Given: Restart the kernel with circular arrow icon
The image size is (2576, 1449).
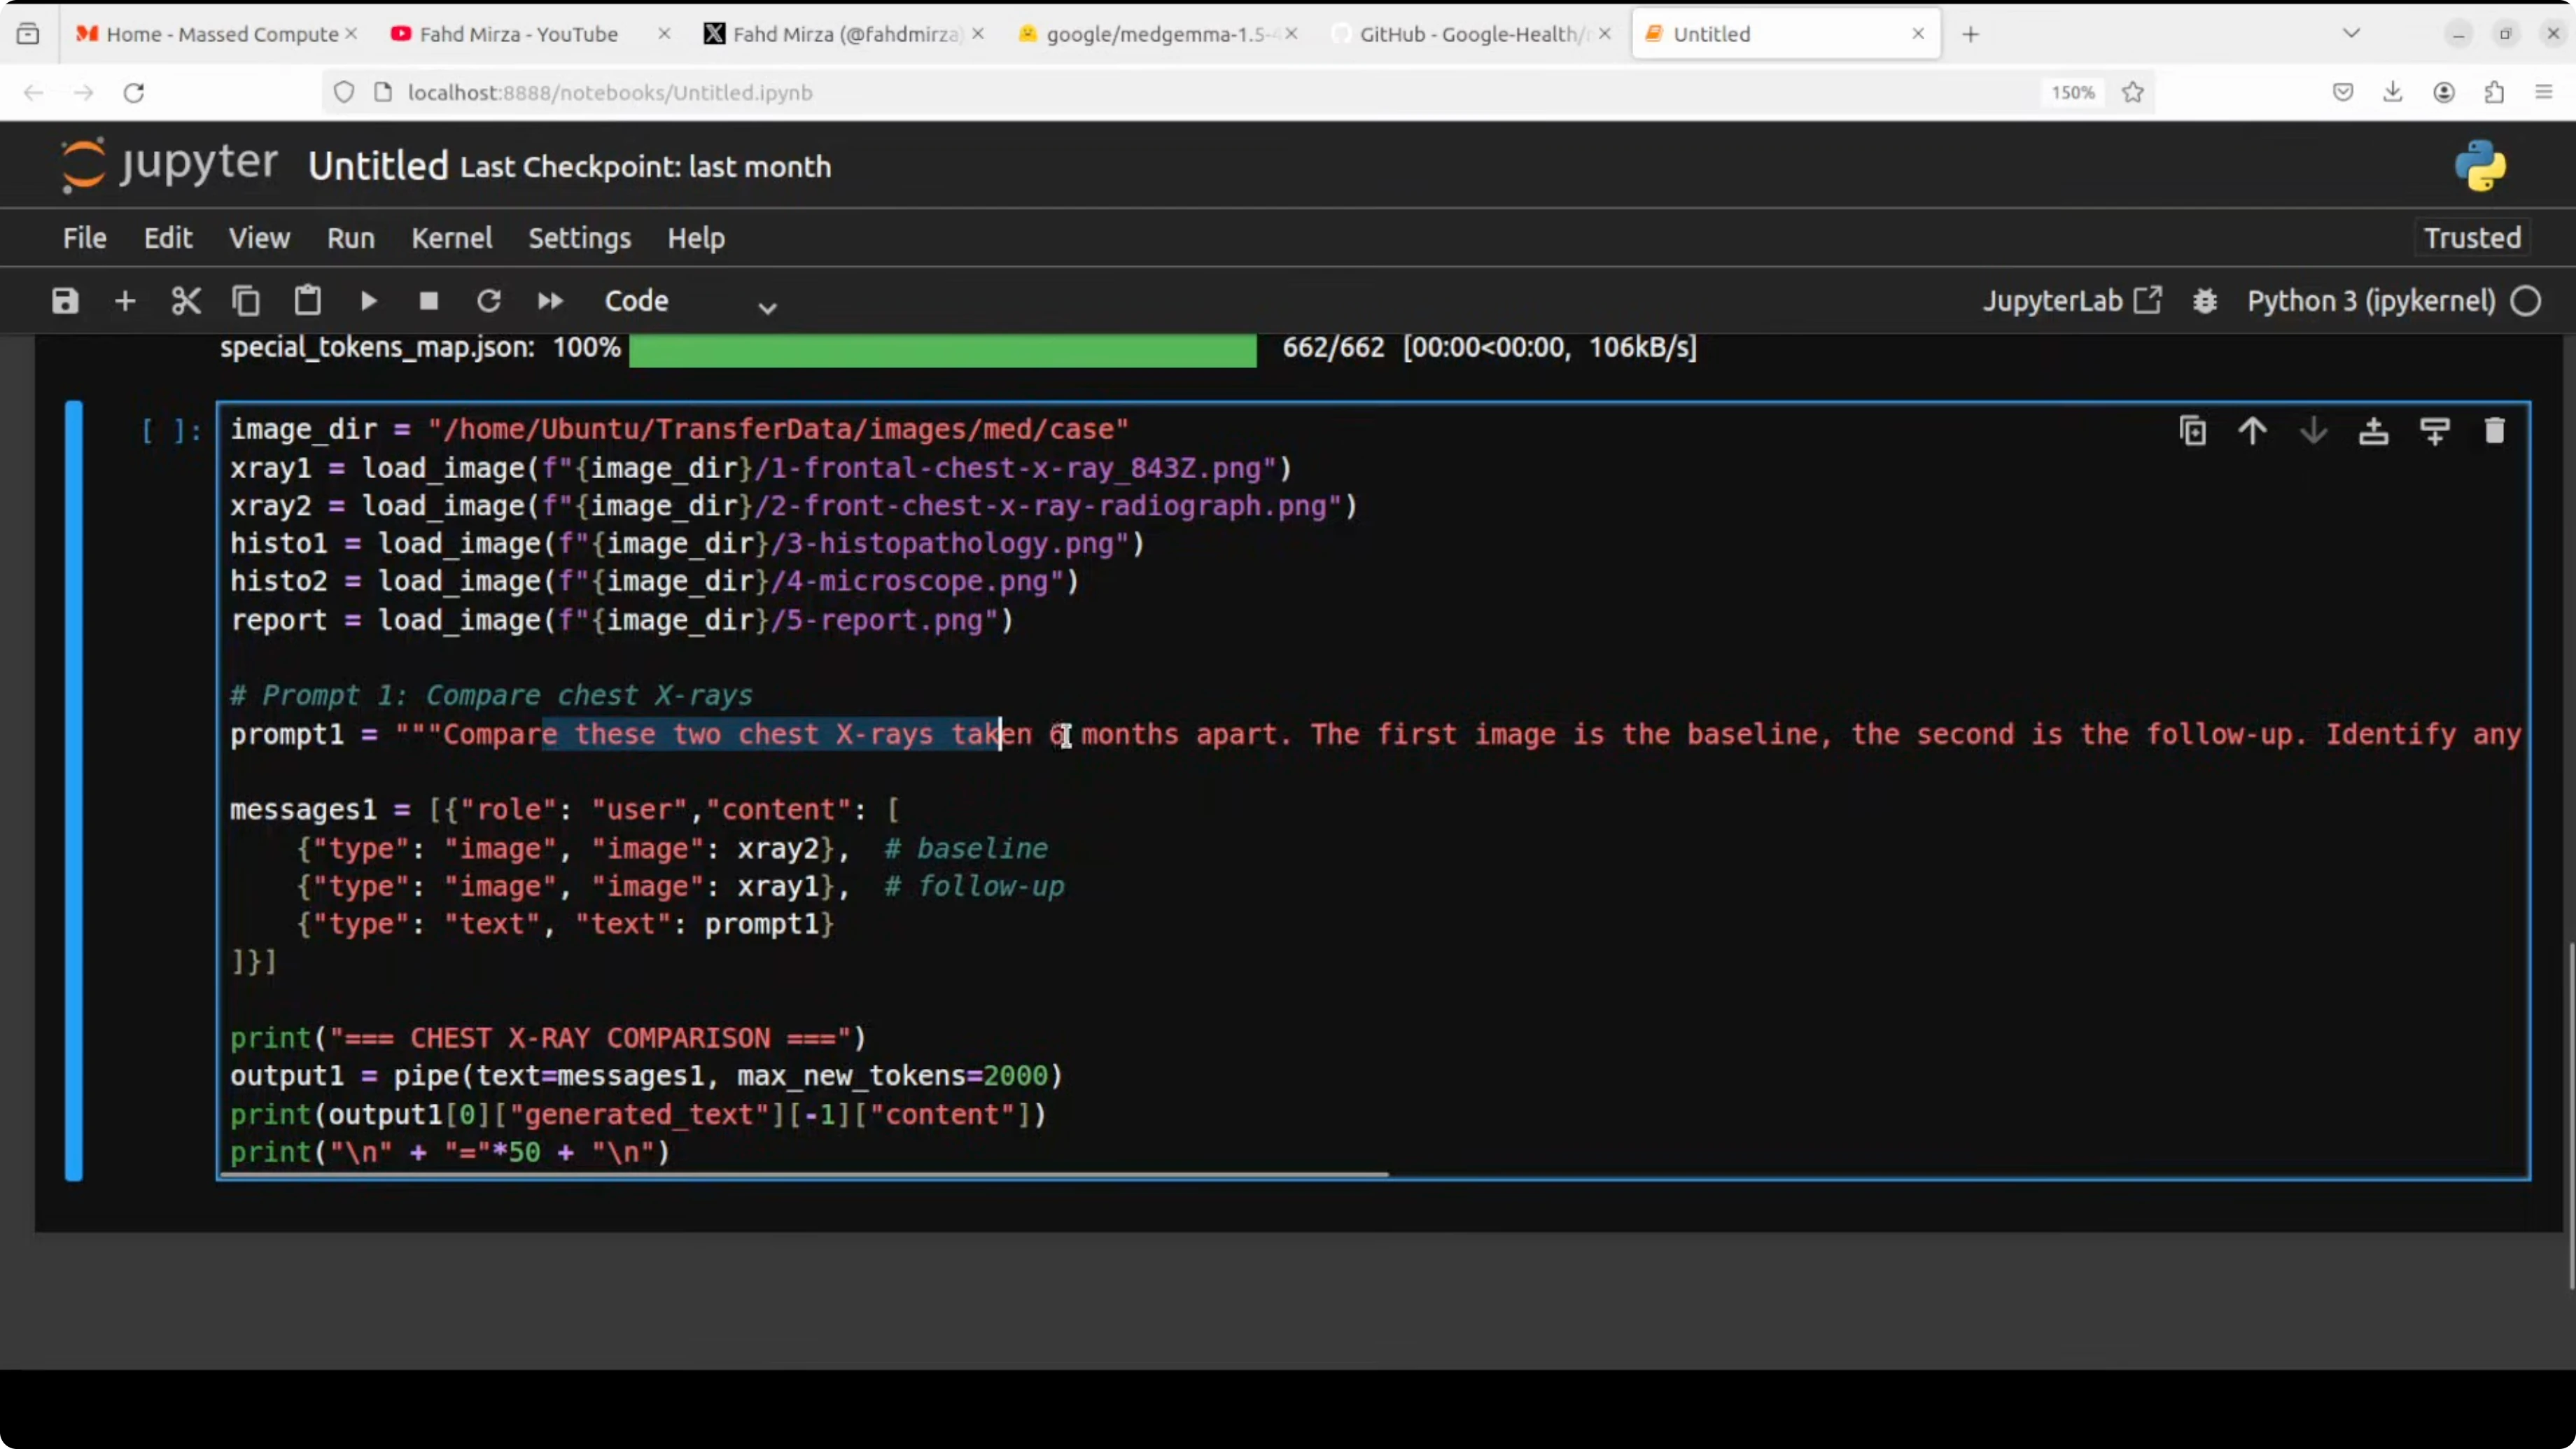Looking at the screenshot, I should click(x=489, y=301).
